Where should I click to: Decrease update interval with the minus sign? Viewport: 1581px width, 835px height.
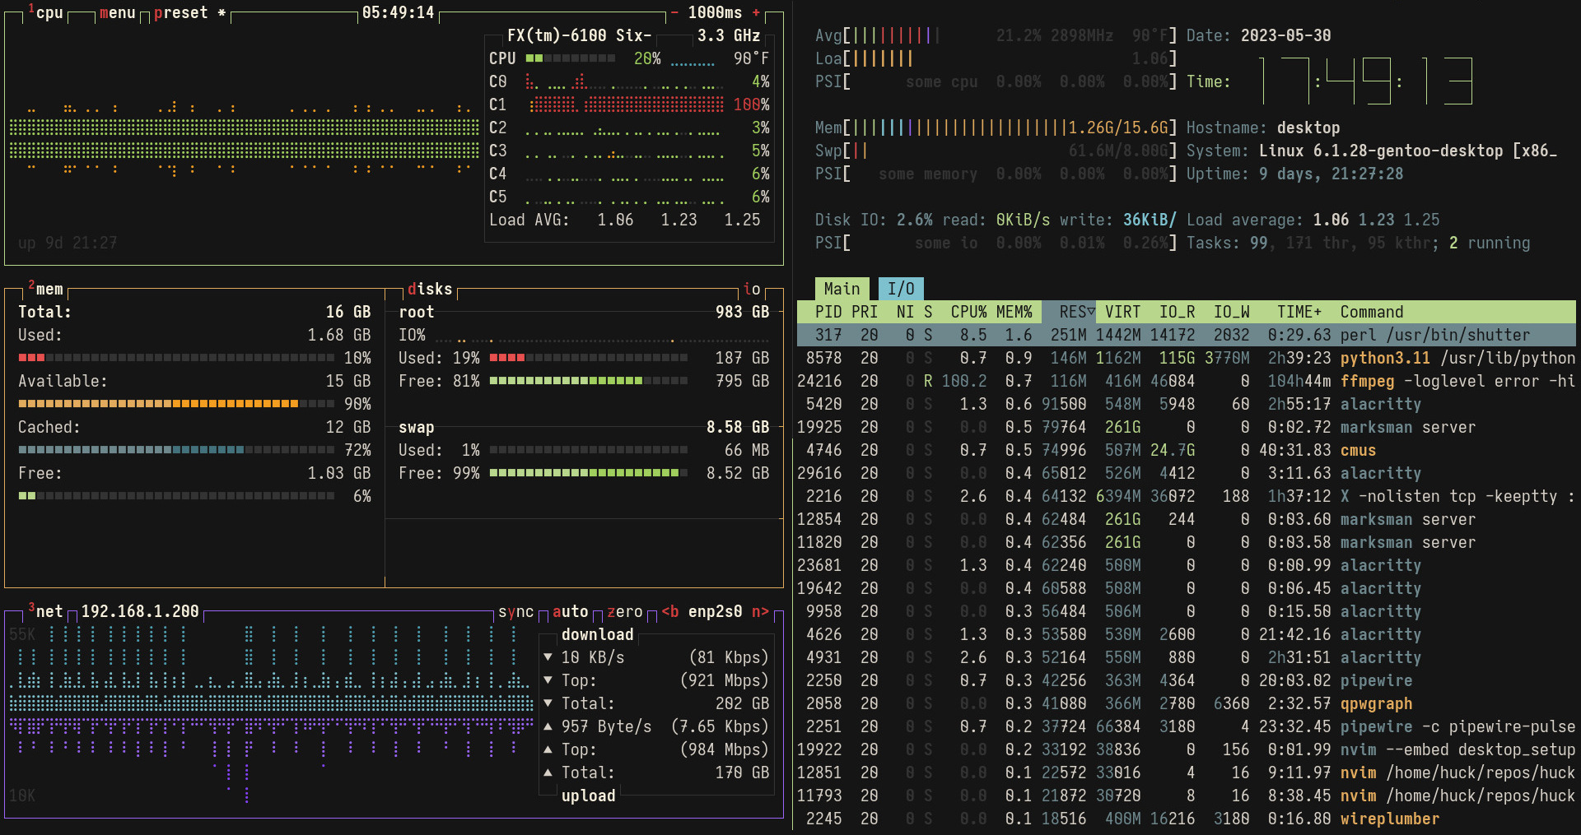[674, 12]
